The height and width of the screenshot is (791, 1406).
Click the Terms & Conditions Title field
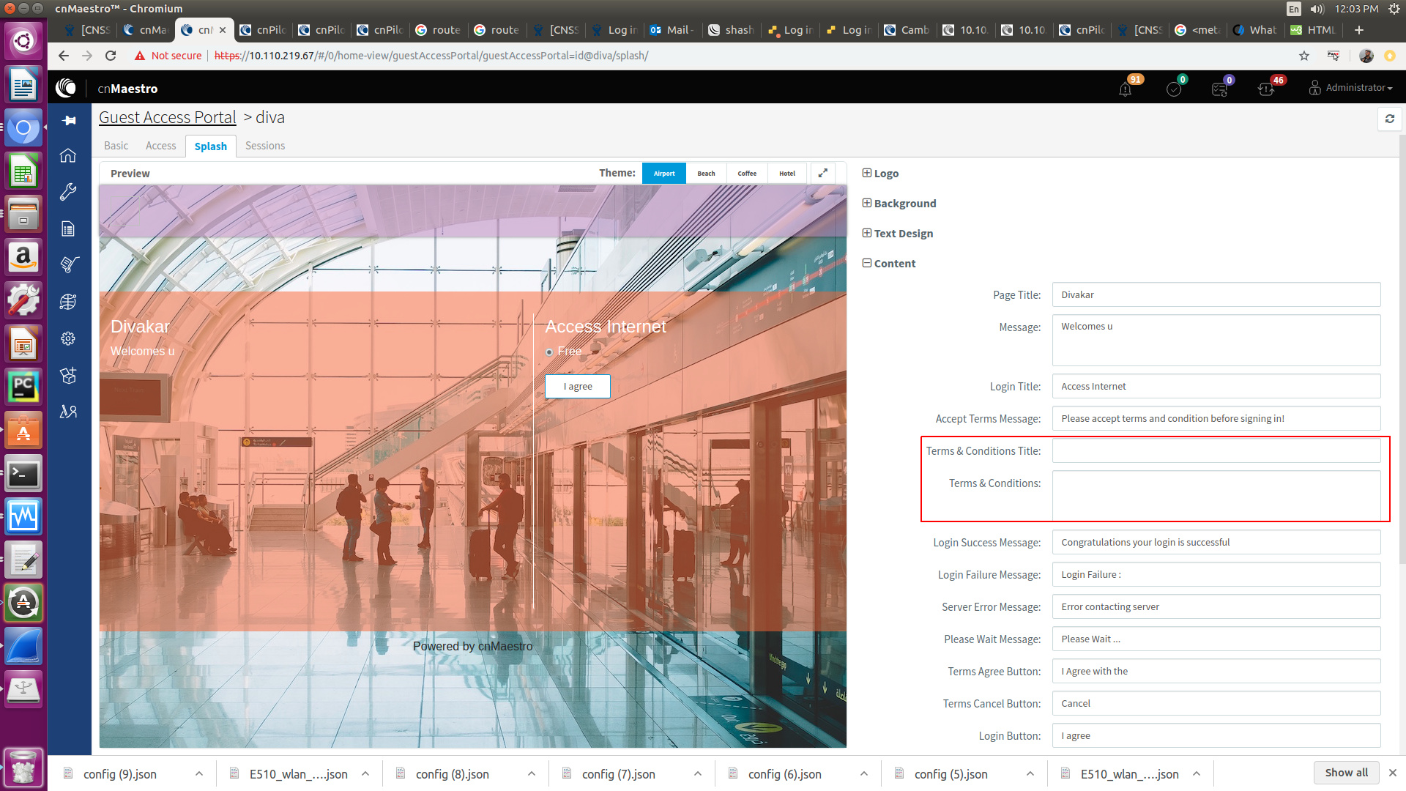coord(1216,451)
